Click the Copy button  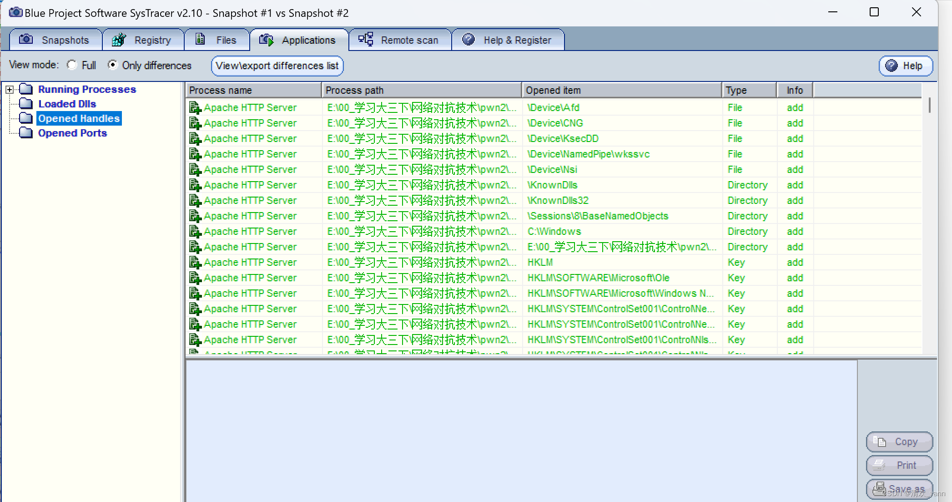pyautogui.click(x=899, y=441)
